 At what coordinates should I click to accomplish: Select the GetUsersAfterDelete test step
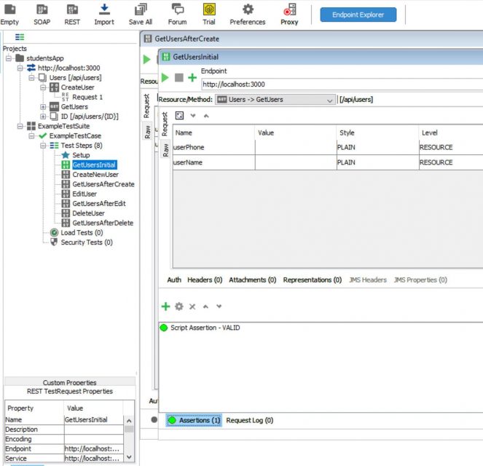(103, 223)
